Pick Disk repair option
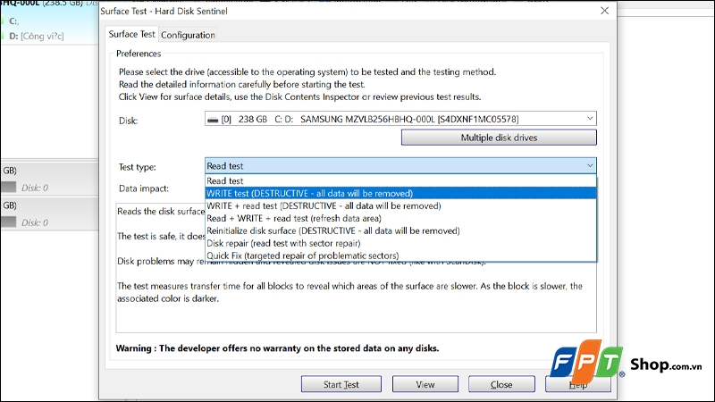 (x=400, y=243)
